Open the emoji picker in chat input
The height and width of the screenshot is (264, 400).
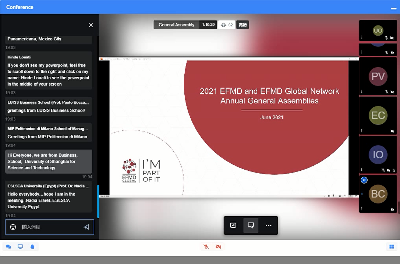click(13, 227)
